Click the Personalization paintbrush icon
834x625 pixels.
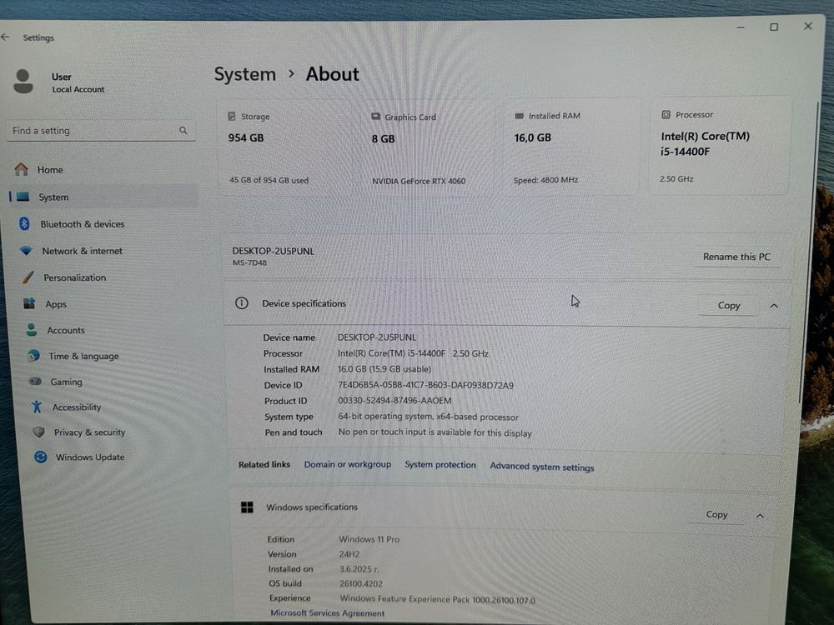[x=28, y=277]
